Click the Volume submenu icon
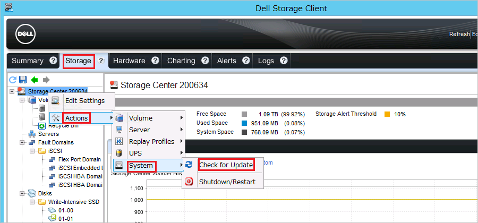Viewport: 478px width, 223px height. [119, 118]
